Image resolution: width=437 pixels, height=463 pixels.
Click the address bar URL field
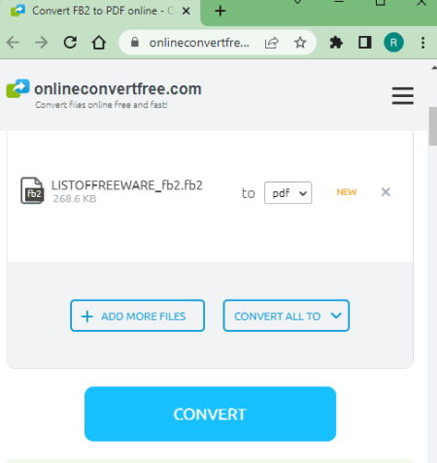[199, 43]
